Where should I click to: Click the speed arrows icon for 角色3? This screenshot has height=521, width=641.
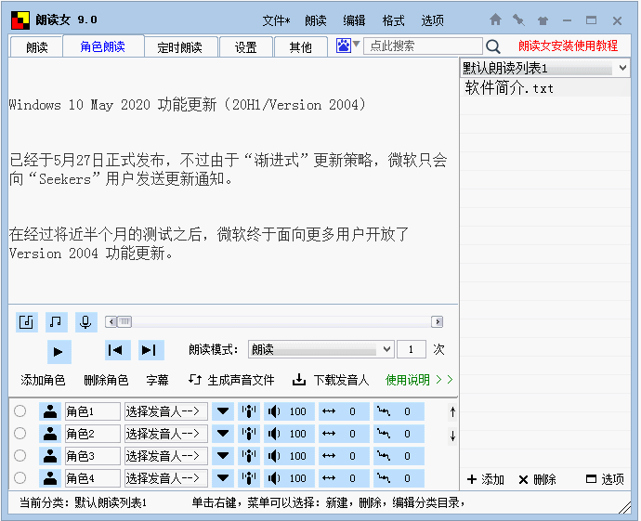point(329,456)
